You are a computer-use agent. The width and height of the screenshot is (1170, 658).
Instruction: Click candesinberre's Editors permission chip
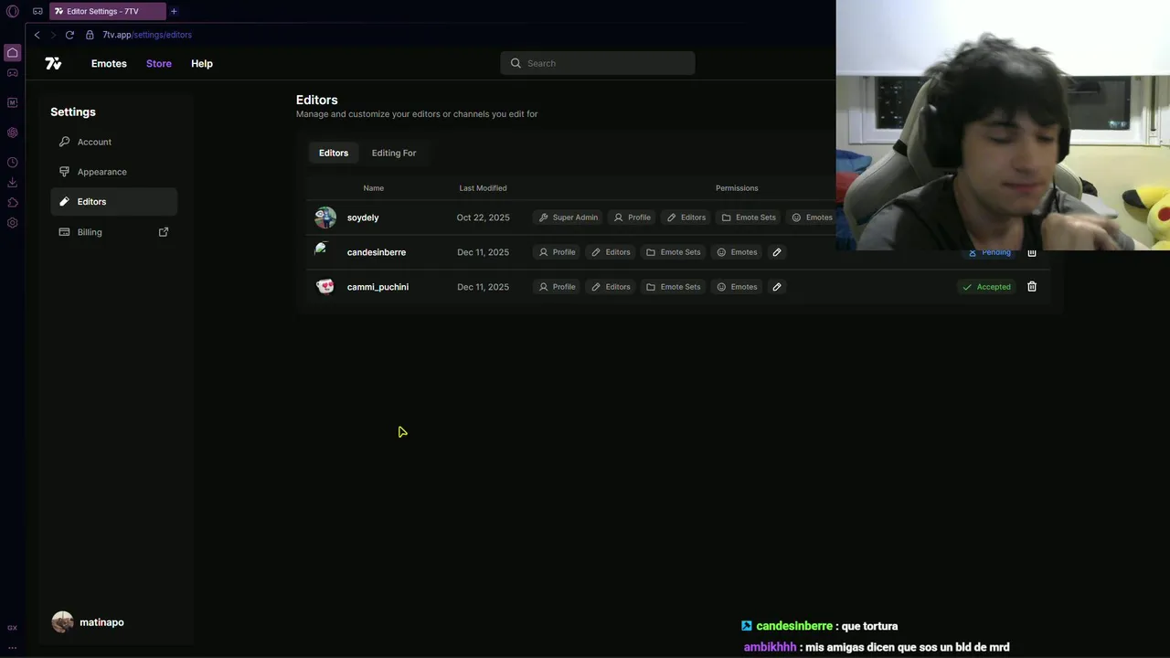pos(611,252)
